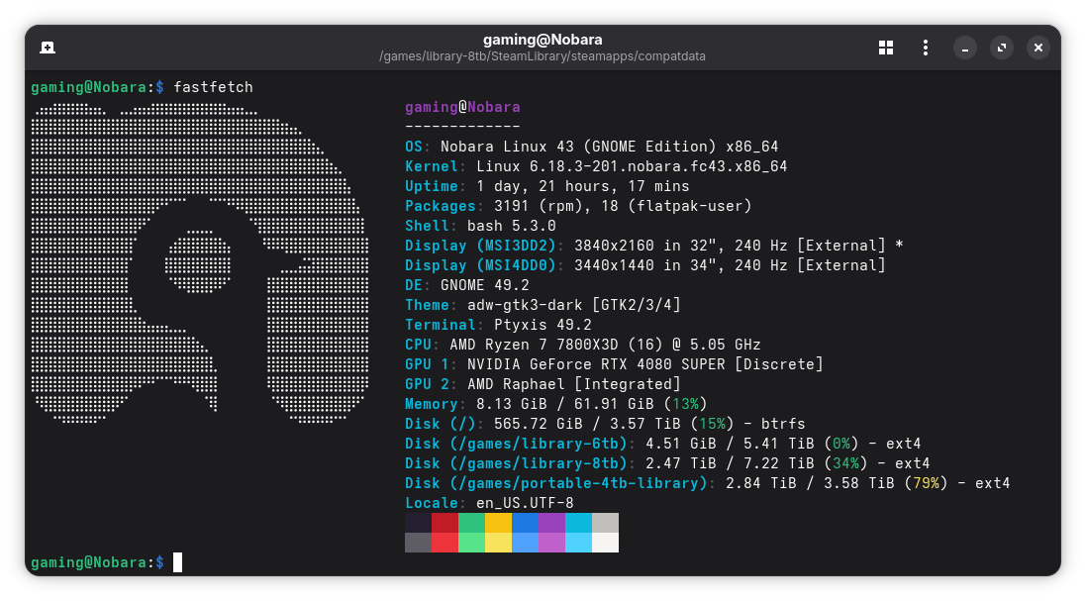Click the gaming@Nobara window title
The width and height of the screenshot is (1086, 601).
543,40
